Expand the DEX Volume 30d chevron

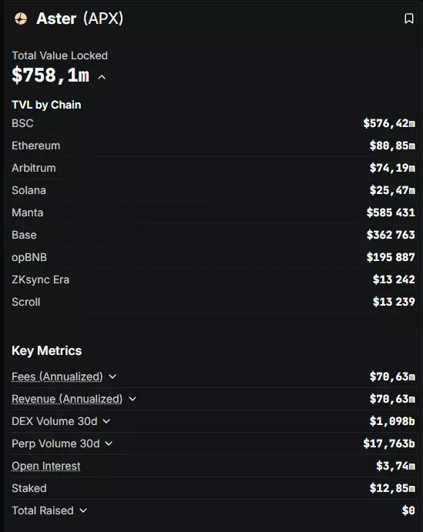(x=106, y=421)
